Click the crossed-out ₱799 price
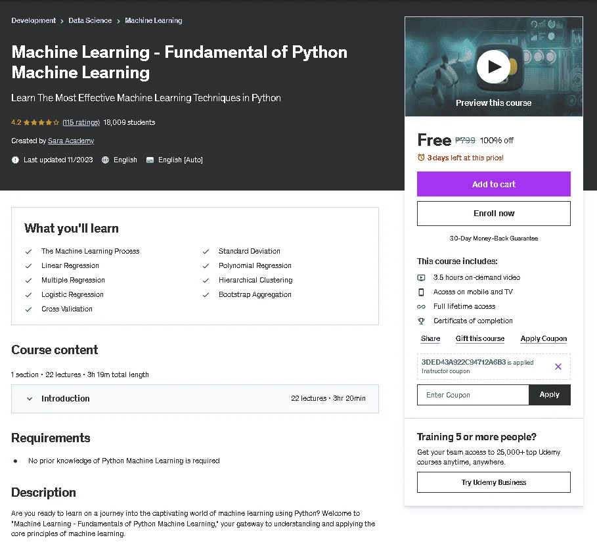The image size is (597, 546). (x=465, y=141)
